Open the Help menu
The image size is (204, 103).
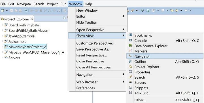[88, 4]
